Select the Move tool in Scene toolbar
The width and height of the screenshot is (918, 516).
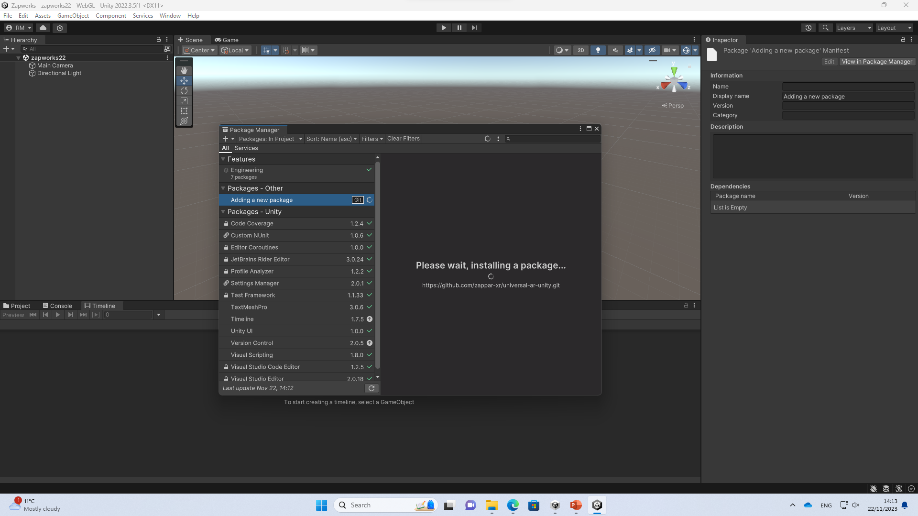[x=184, y=81]
